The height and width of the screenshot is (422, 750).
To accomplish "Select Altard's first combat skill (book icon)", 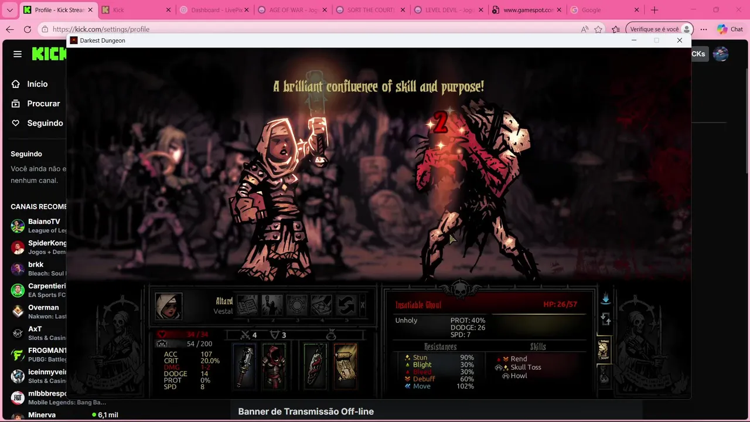I will coord(247,305).
